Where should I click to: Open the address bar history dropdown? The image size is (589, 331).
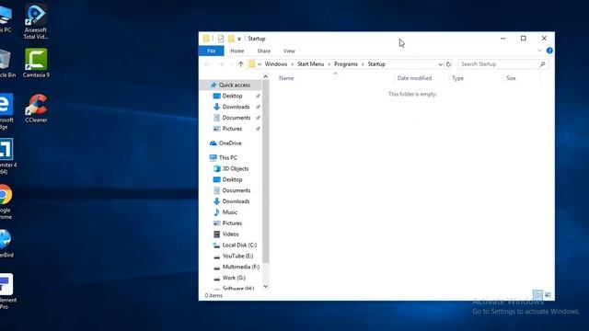click(x=440, y=64)
